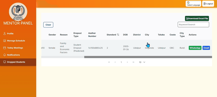Select Dropped Students in the sidebar
The width and height of the screenshot is (217, 97).
point(18,62)
